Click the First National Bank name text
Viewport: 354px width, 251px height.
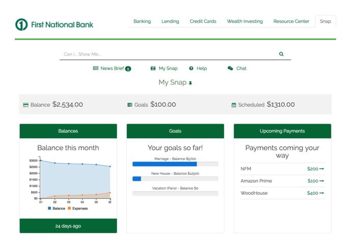click(62, 25)
